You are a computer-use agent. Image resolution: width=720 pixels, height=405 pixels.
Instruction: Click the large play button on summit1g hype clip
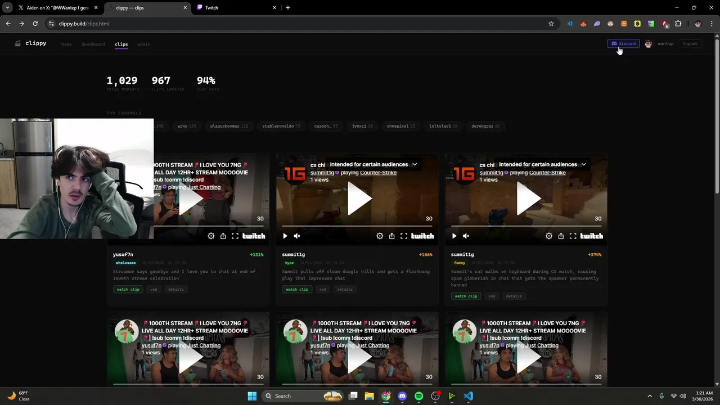359,199
